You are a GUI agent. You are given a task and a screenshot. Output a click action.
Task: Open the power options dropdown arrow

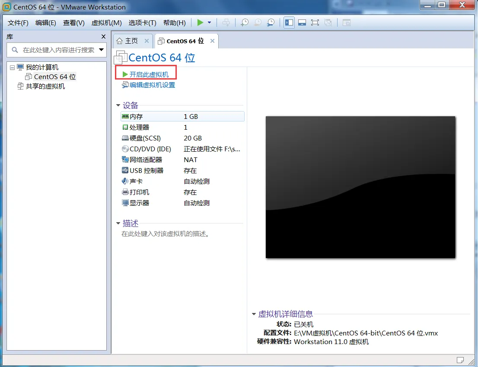[x=210, y=22]
